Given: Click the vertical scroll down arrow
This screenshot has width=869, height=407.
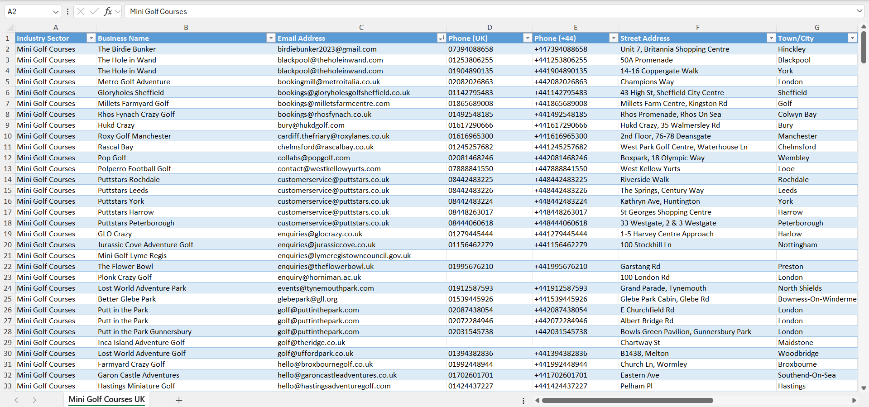Looking at the screenshot, I should (864, 388).
